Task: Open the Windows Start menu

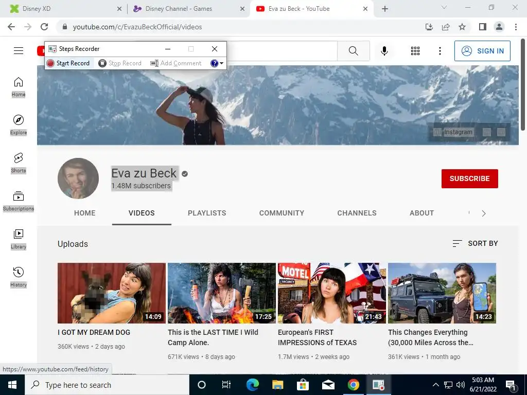Action: click(x=12, y=385)
